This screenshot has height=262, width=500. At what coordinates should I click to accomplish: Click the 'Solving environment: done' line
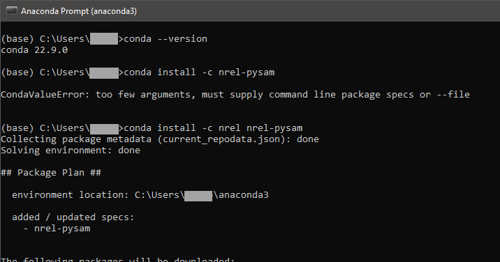pyautogui.click(x=71, y=151)
